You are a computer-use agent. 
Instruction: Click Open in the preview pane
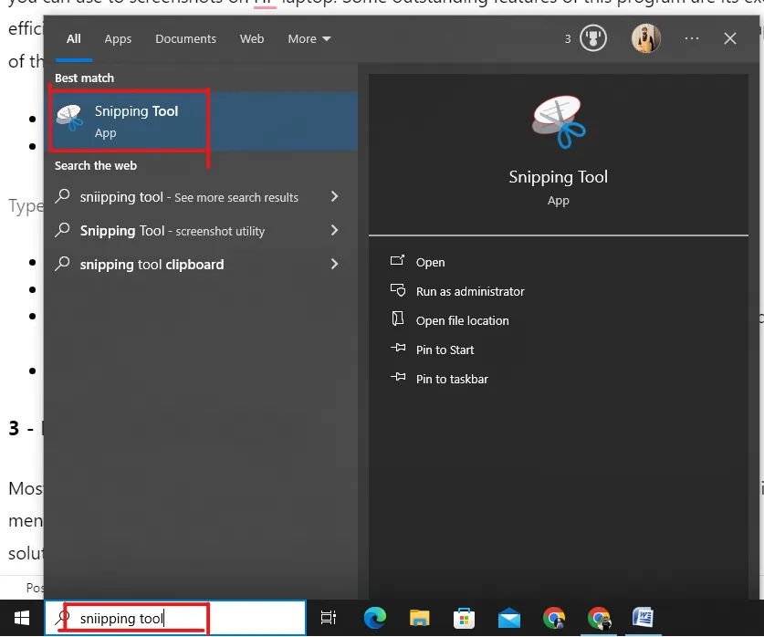[430, 263]
